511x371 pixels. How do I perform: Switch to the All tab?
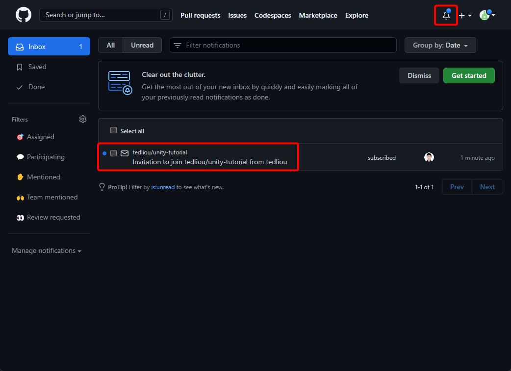(110, 45)
